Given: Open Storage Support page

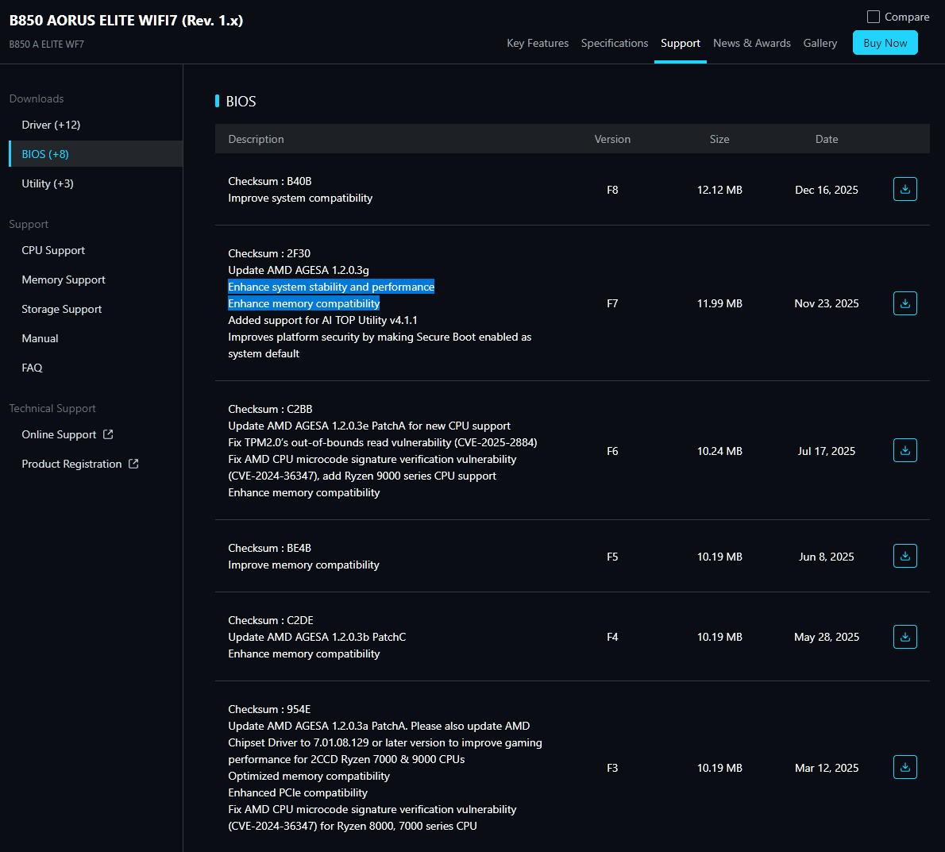Looking at the screenshot, I should [x=61, y=309].
